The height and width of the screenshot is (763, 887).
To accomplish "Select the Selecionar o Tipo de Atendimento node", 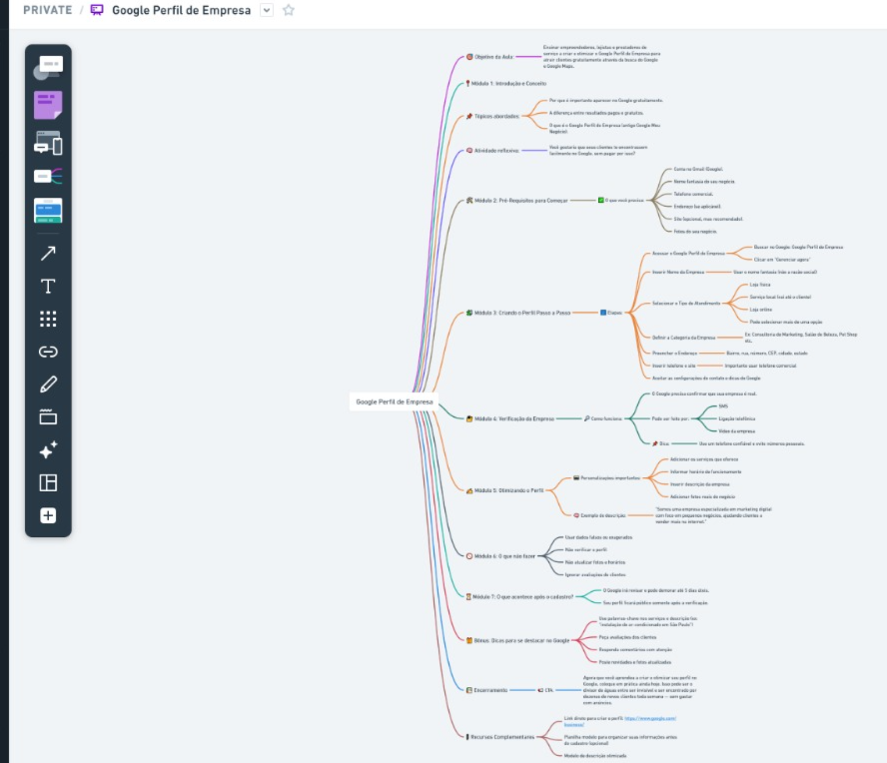I will [686, 304].
